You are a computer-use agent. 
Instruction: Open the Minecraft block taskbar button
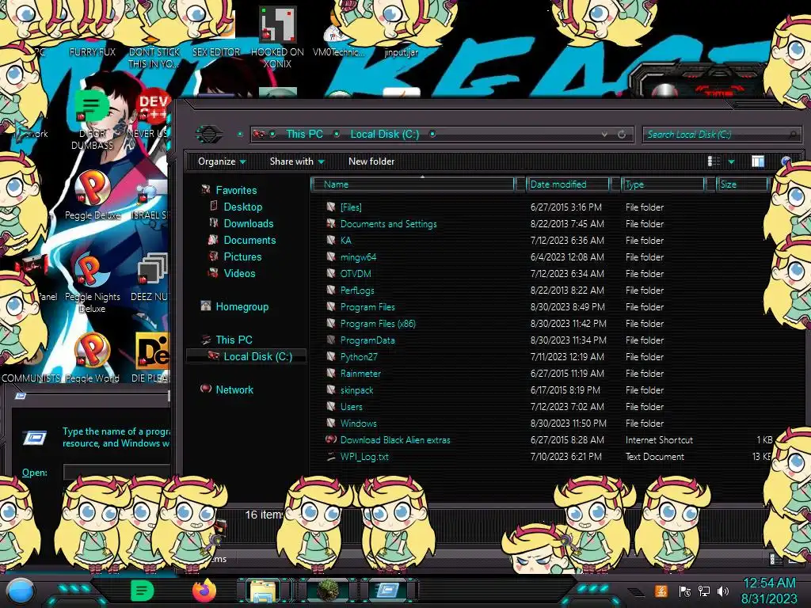click(327, 591)
